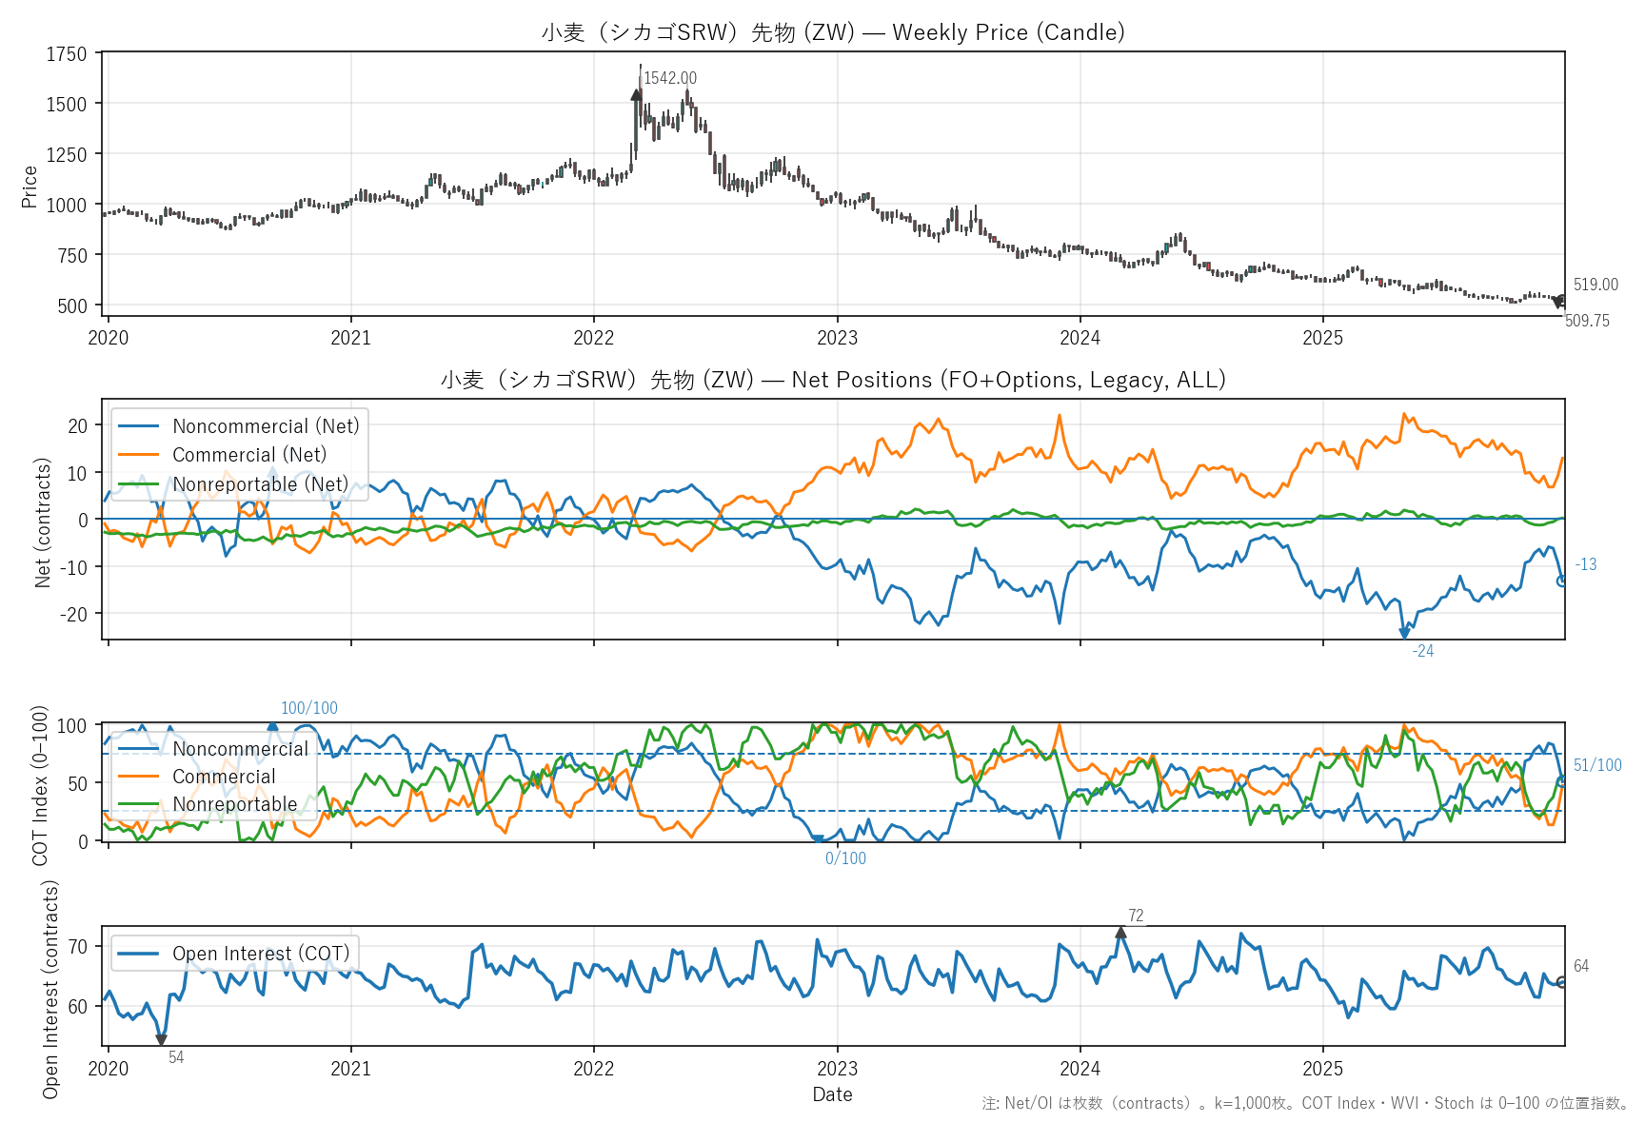Click the 1542.00 price peak triangle marker
The image size is (1645, 1123).
coord(636,94)
